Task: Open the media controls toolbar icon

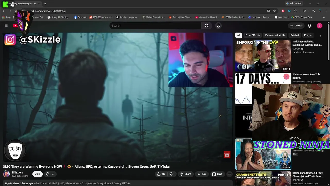Action: coord(314,11)
